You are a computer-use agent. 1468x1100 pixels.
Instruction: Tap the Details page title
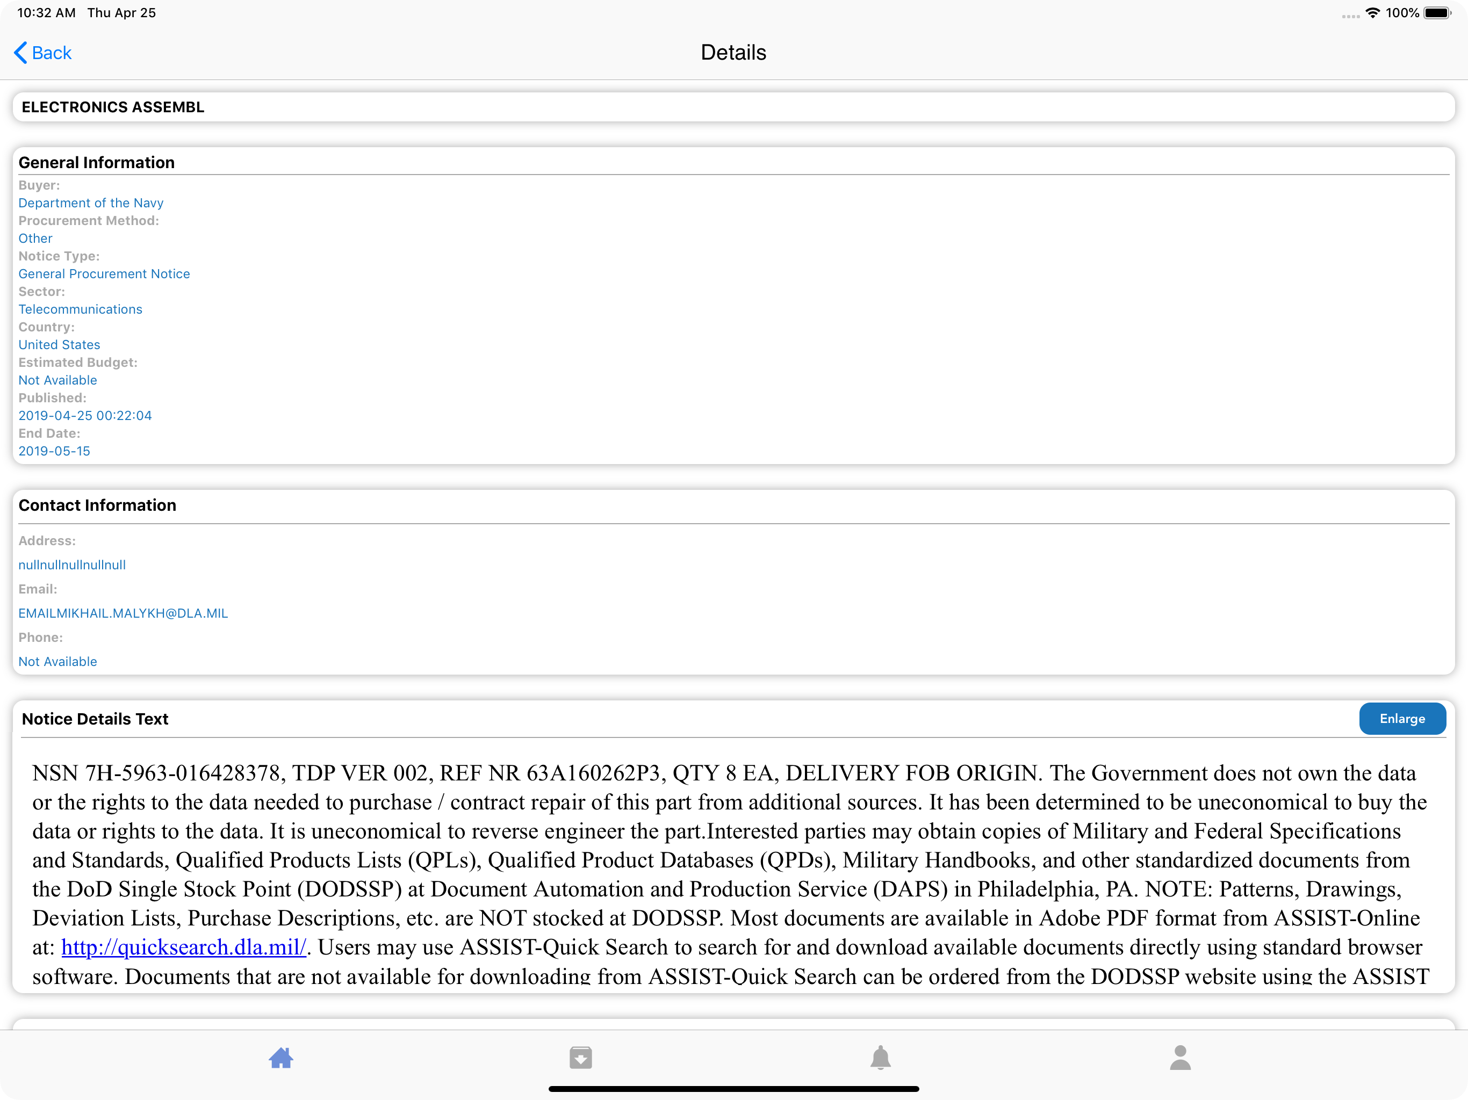pos(733,53)
